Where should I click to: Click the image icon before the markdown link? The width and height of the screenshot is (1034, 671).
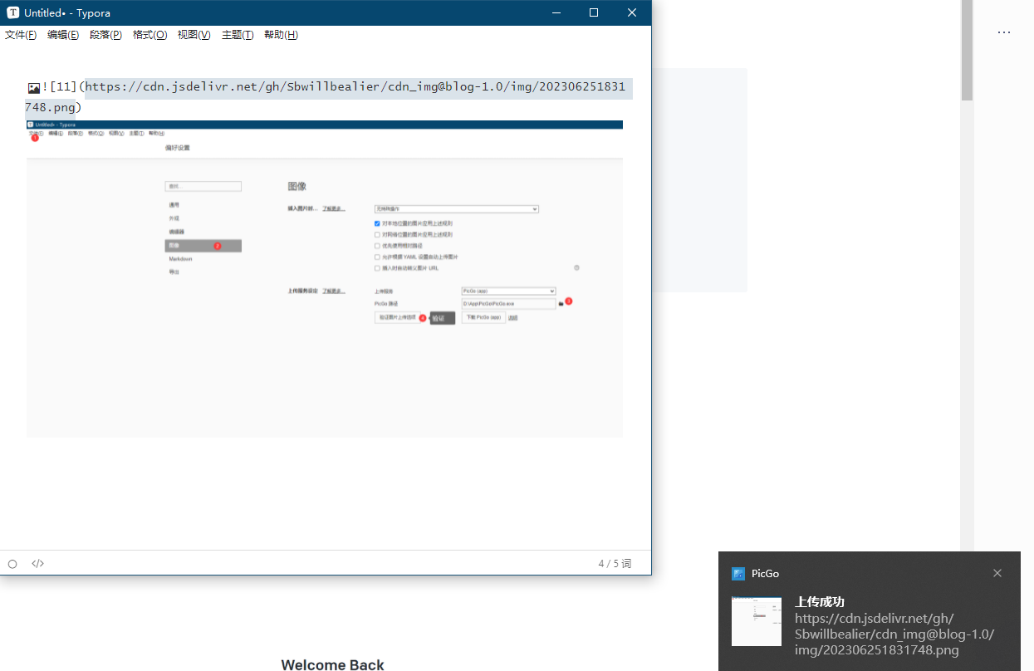[x=33, y=87]
